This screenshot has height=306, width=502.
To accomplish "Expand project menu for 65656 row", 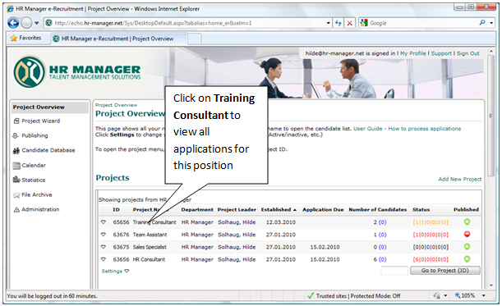I will pos(104,222).
